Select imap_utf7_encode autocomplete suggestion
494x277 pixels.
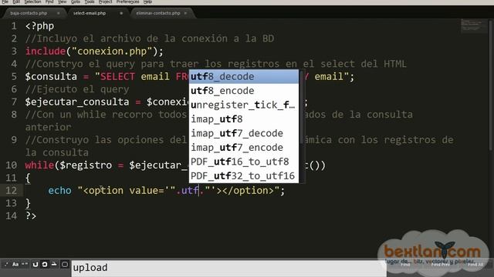pos(244,147)
